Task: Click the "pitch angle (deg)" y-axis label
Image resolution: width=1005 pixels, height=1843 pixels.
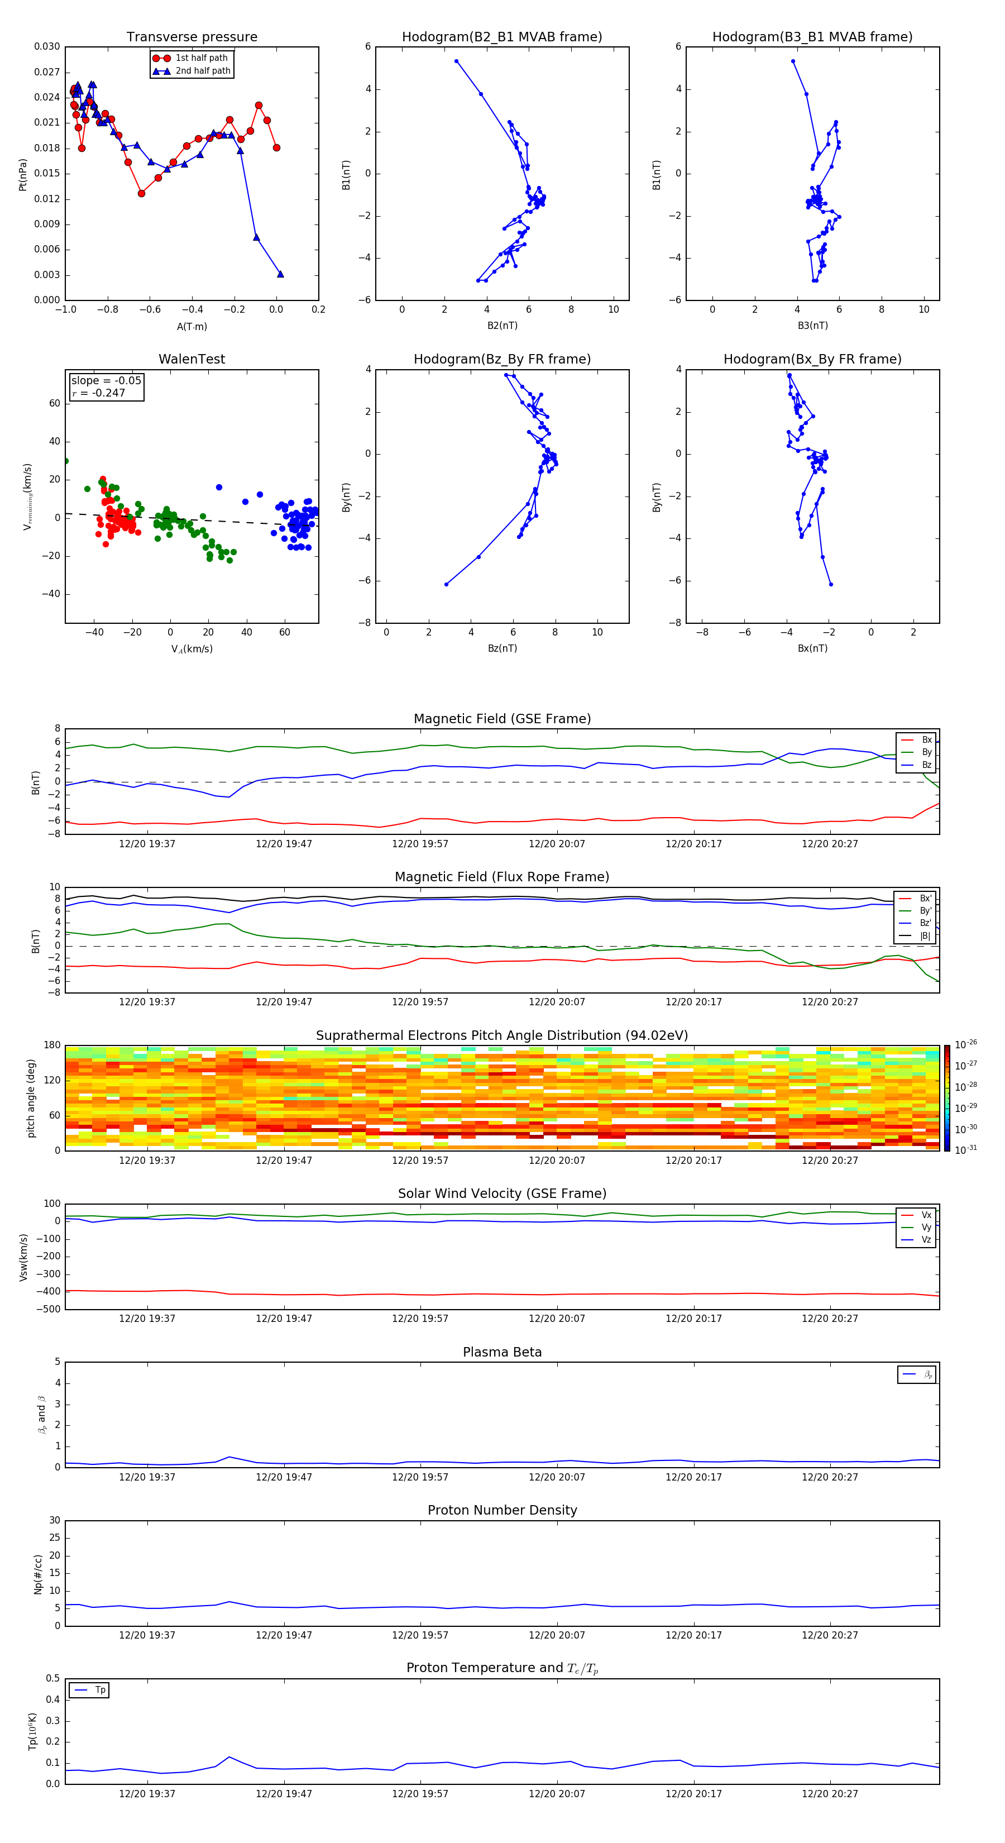Action: [31, 1098]
